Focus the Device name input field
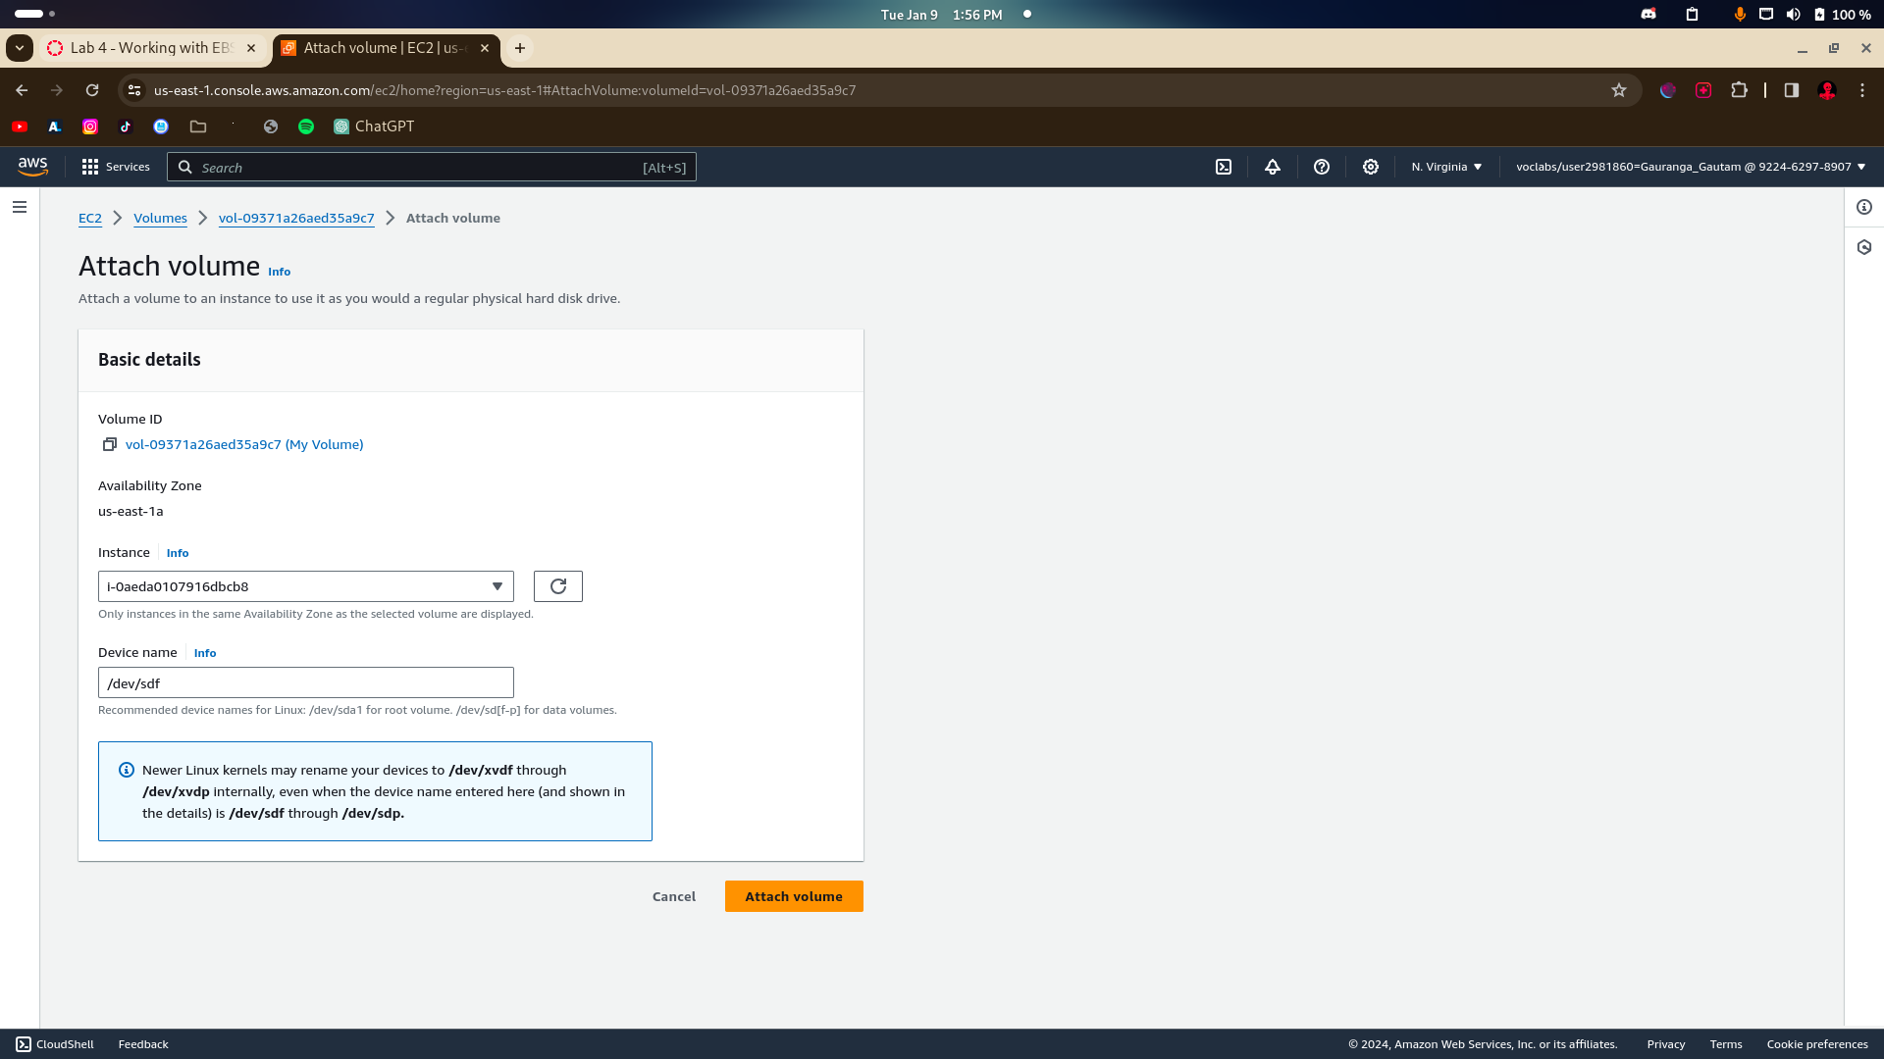This screenshot has width=1884, height=1059. (306, 683)
